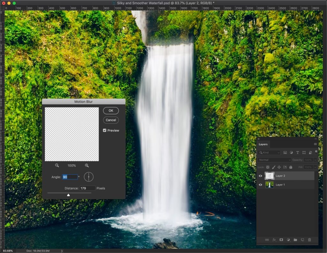Filter layers by type layers (T icon)
Viewport: 327px width, 253px height.
click(x=298, y=153)
